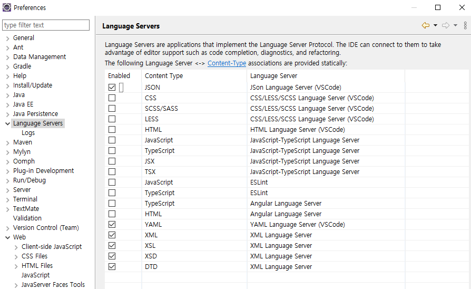Open the Content-Type link

coord(227,63)
